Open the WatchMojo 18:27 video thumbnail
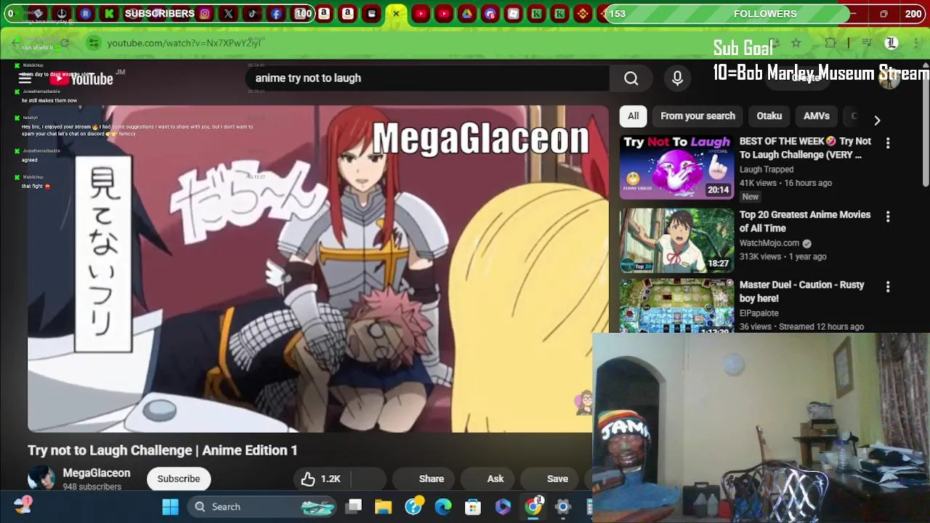The image size is (930, 523). click(x=676, y=240)
